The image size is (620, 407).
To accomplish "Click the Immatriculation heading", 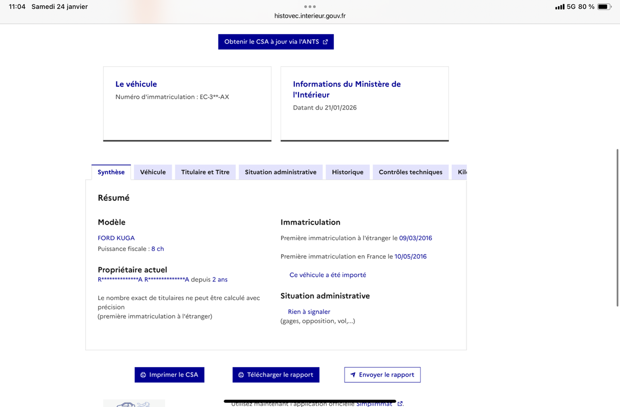I will pyautogui.click(x=311, y=222).
